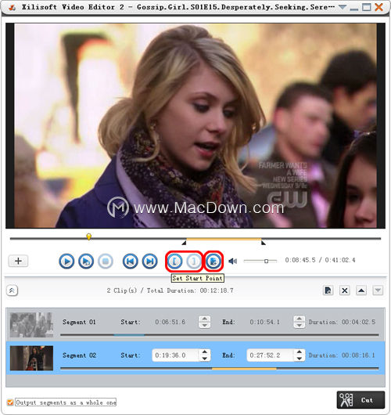Click the segment start triangle marker on the timeline
This screenshot has height=415, width=391.
[184, 243]
